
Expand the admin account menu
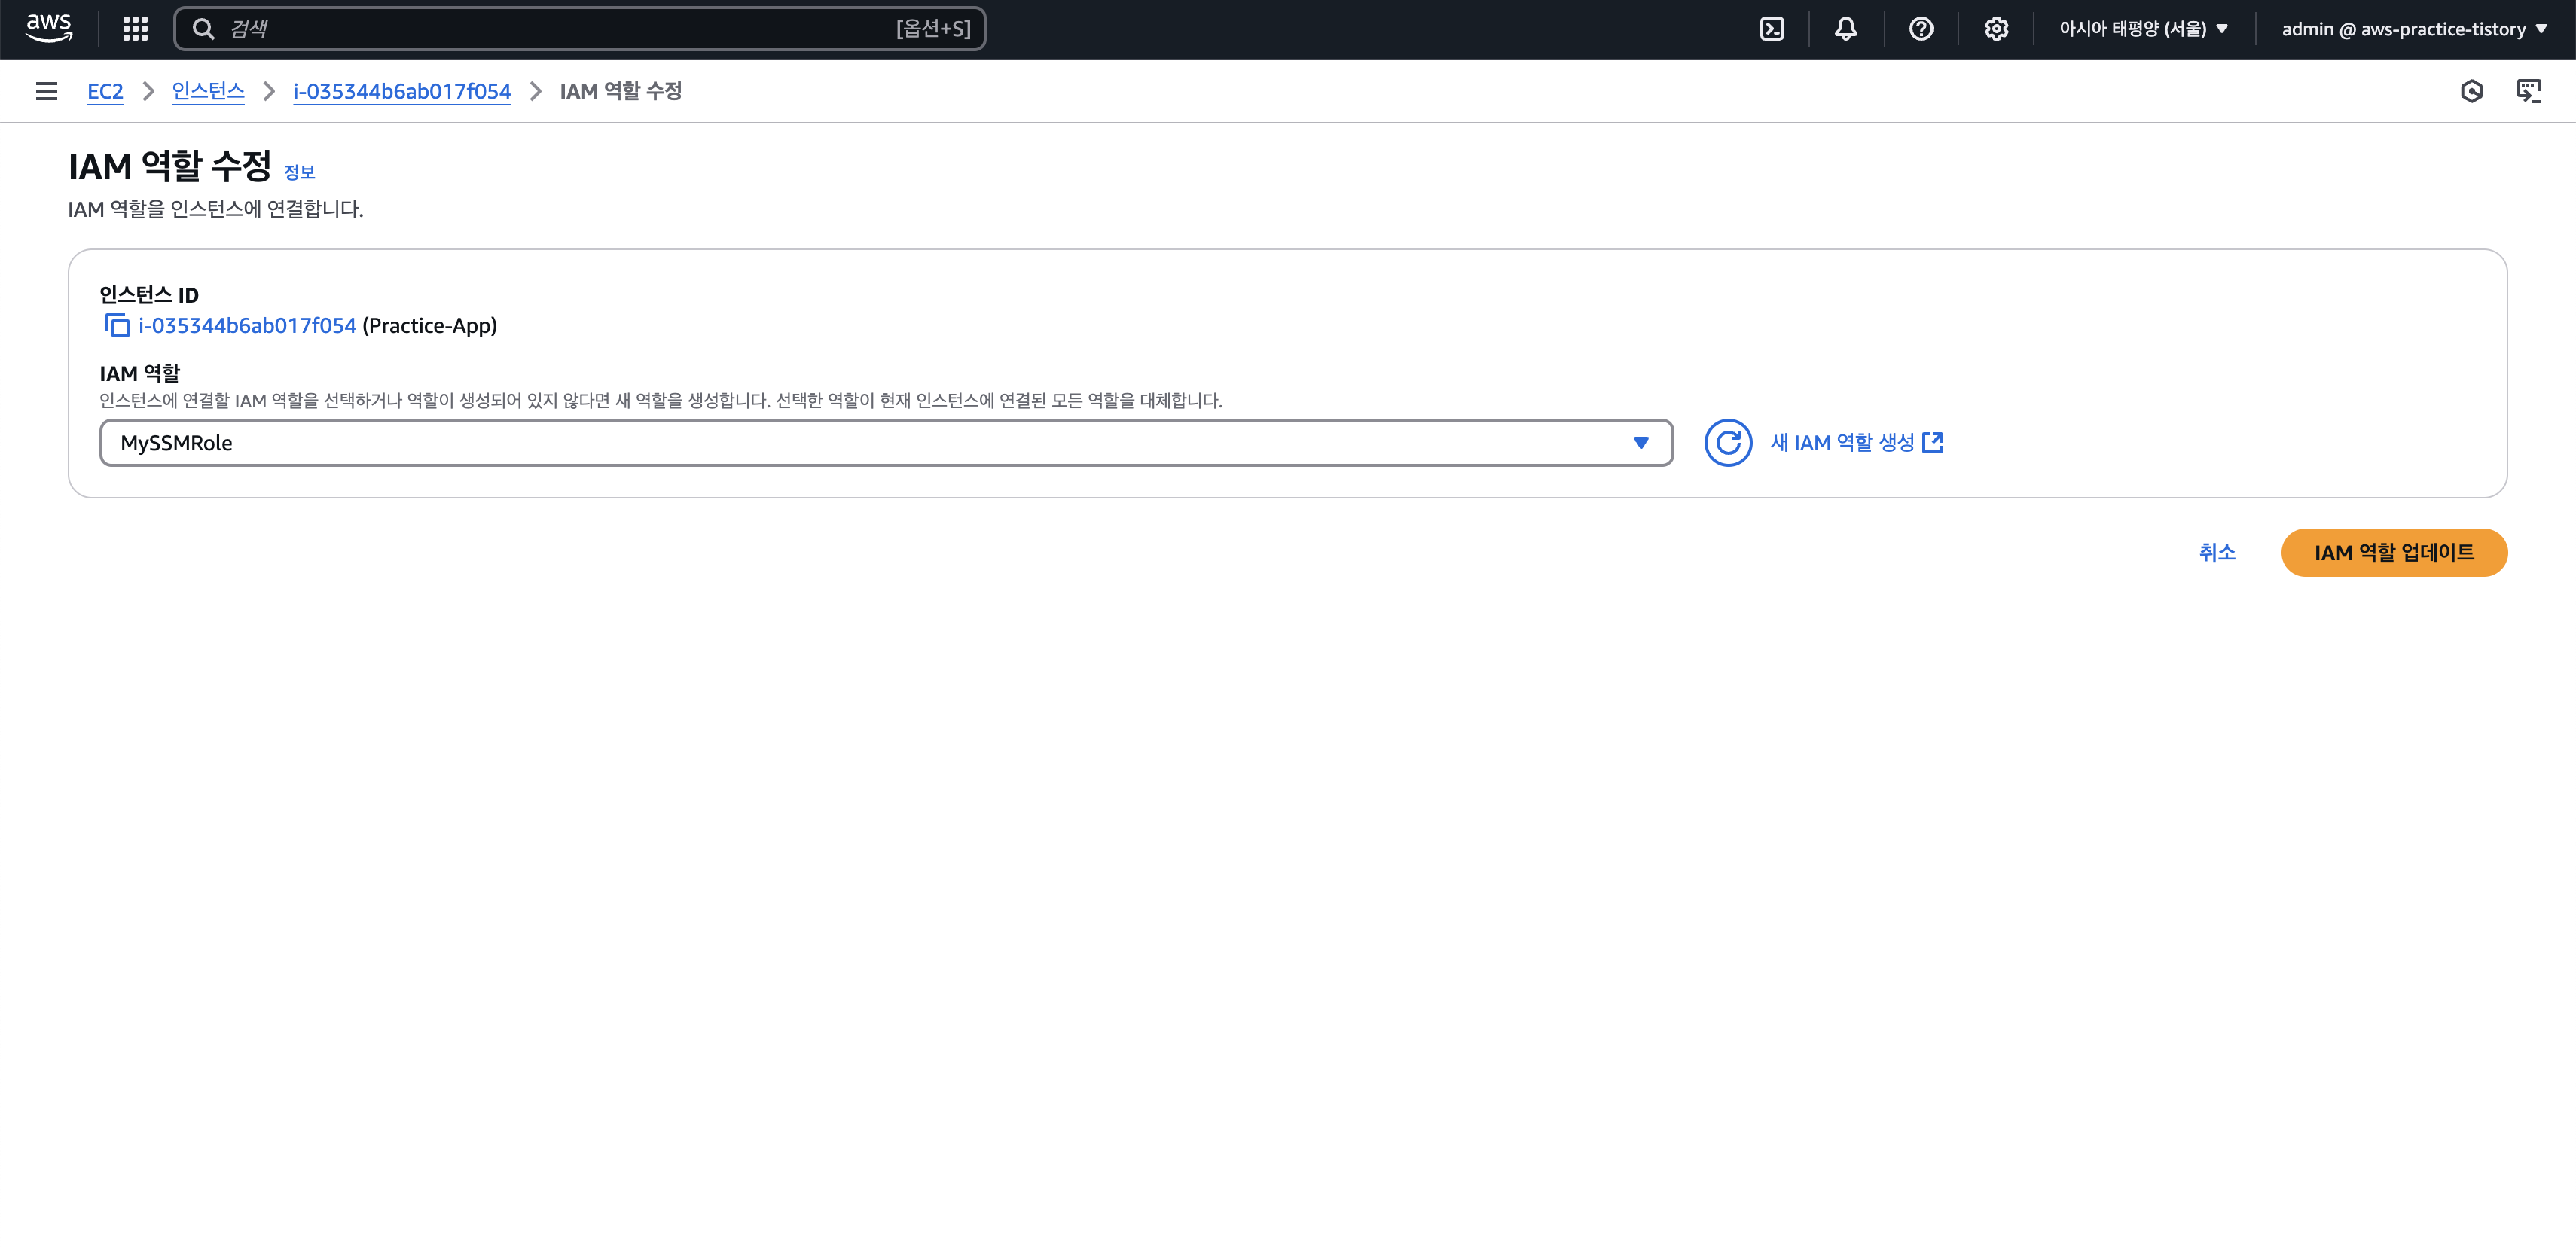2413,29
